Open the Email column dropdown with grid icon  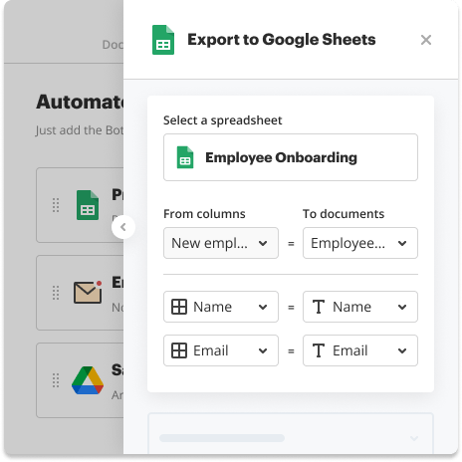221,350
